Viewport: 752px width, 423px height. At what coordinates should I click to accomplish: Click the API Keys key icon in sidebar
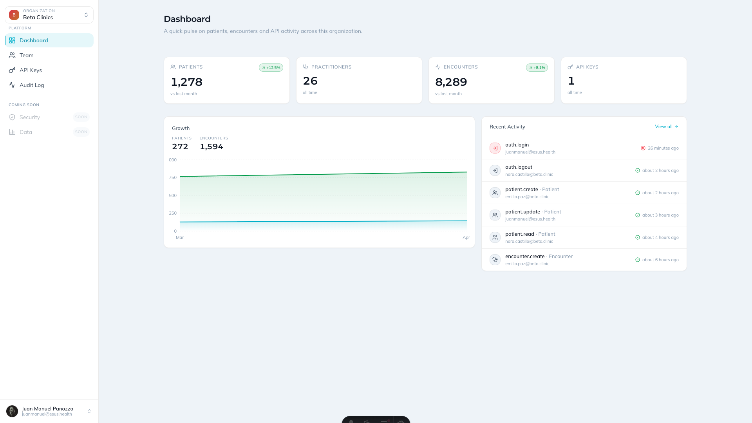[x=12, y=70]
